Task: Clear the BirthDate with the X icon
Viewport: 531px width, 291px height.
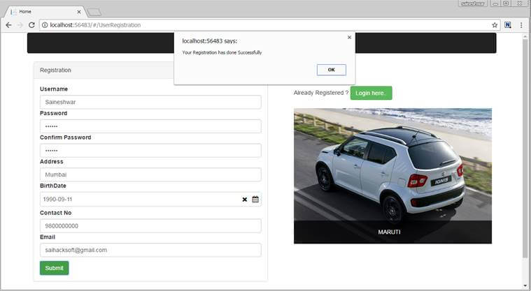Action: [x=244, y=200]
